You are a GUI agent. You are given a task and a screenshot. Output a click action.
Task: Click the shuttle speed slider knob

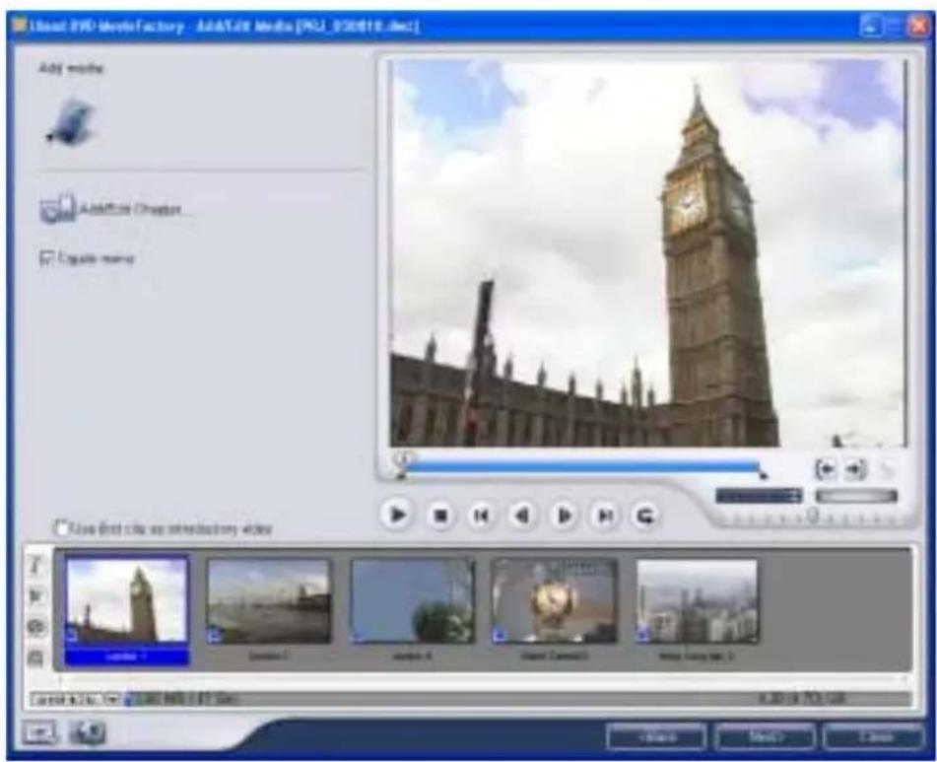[812, 516]
